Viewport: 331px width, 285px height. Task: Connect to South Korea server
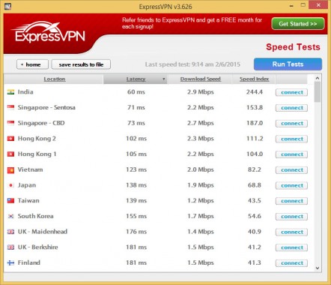291,217
